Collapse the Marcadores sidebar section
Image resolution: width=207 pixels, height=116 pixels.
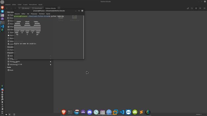point(6,47)
